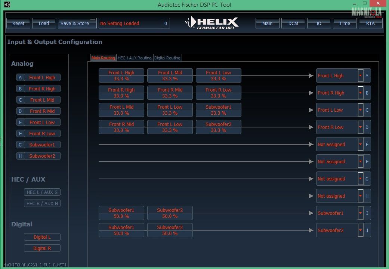Expand output D Front R Low dropdown
This screenshot has width=389, height=269.
point(360,127)
